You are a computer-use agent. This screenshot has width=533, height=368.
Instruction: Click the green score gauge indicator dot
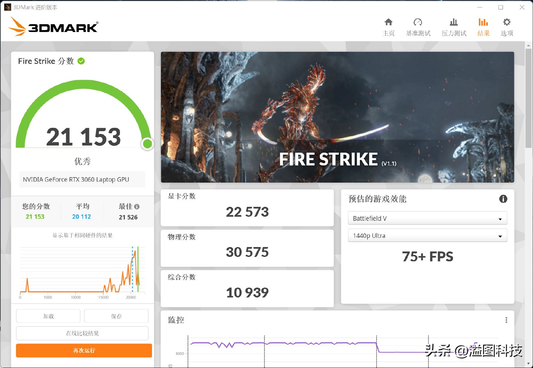point(147,144)
